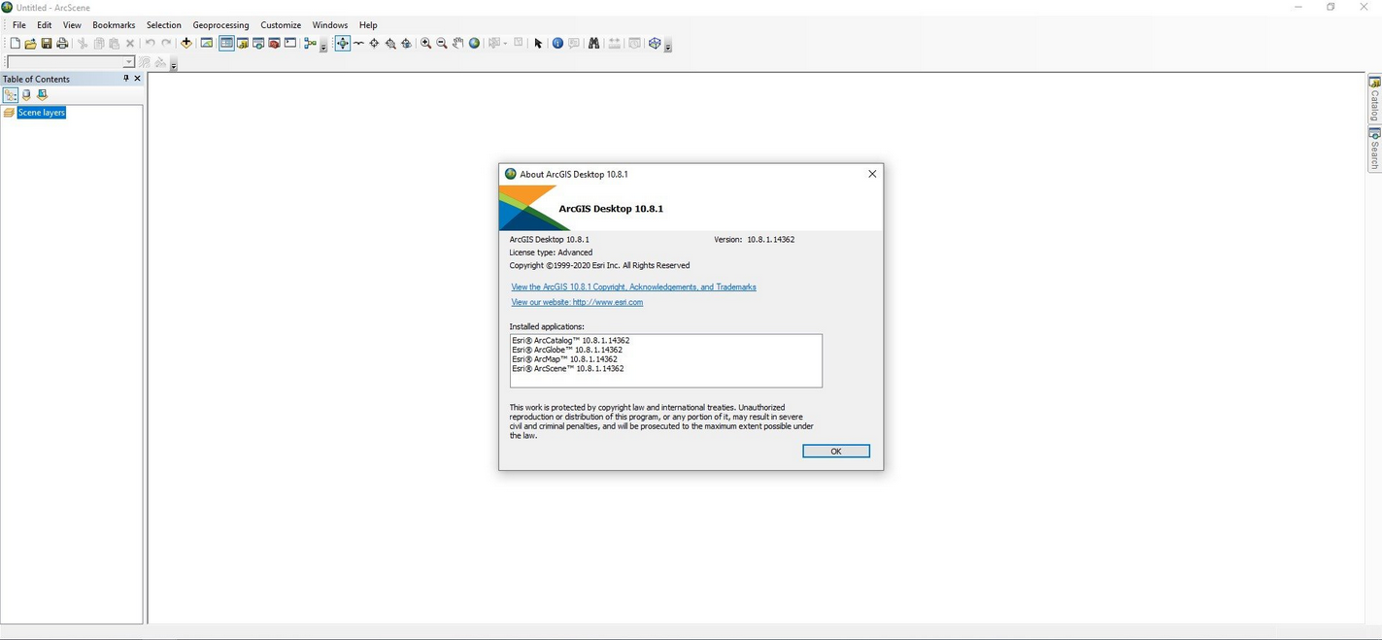Image resolution: width=1382 pixels, height=640 pixels.
Task: Create a new scene document
Action: (15, 44)
